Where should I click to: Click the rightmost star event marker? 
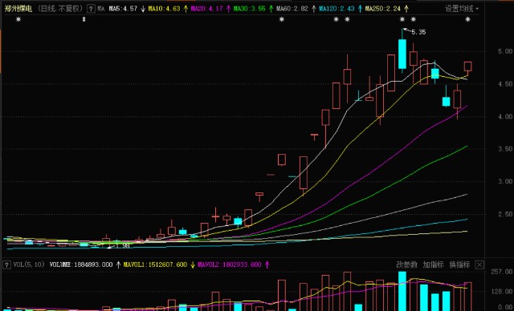click(x=467, y=19)
